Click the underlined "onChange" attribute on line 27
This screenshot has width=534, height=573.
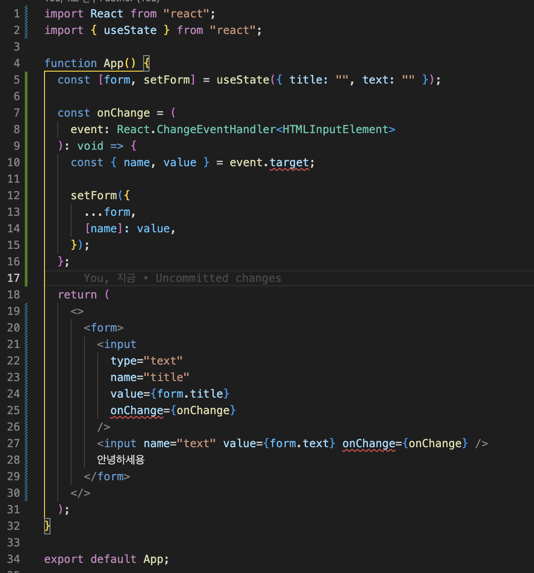tap(368, 443)
